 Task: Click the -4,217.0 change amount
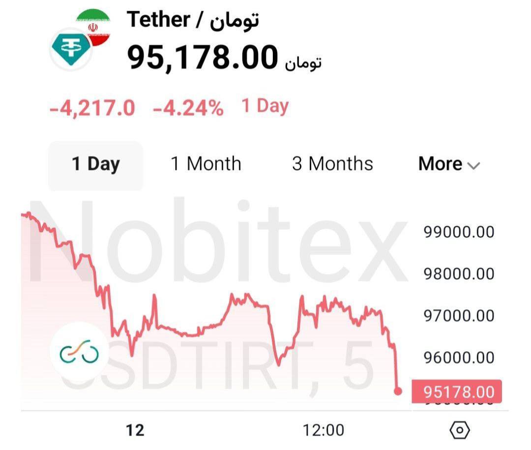coord(92,108)
